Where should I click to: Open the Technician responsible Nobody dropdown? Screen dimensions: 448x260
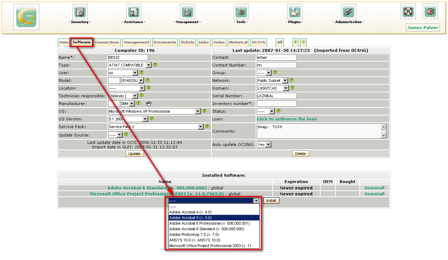(x=123, y=96)
